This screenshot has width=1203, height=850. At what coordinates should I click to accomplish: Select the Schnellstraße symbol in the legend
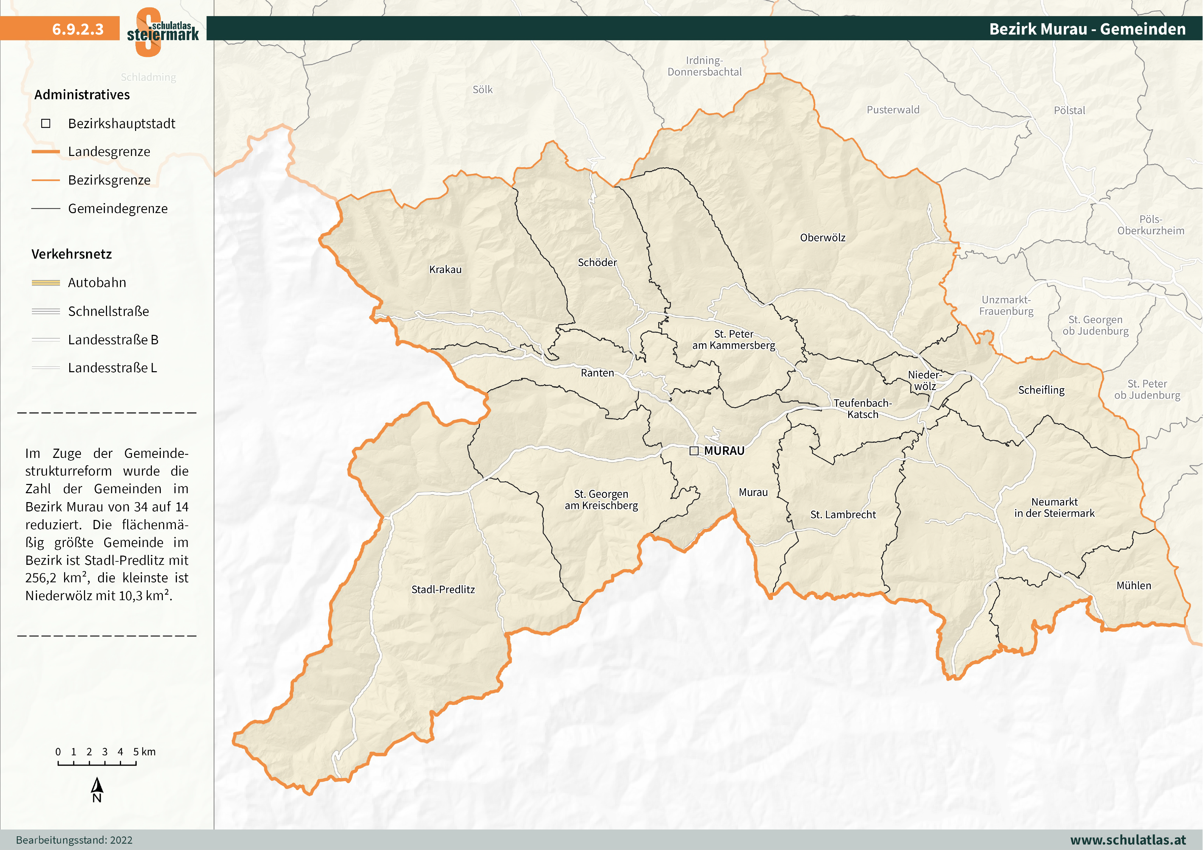pyautogui.click(x=46, y=312)
